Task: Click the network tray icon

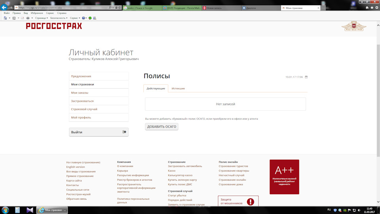Action: [x=354, y=210]
